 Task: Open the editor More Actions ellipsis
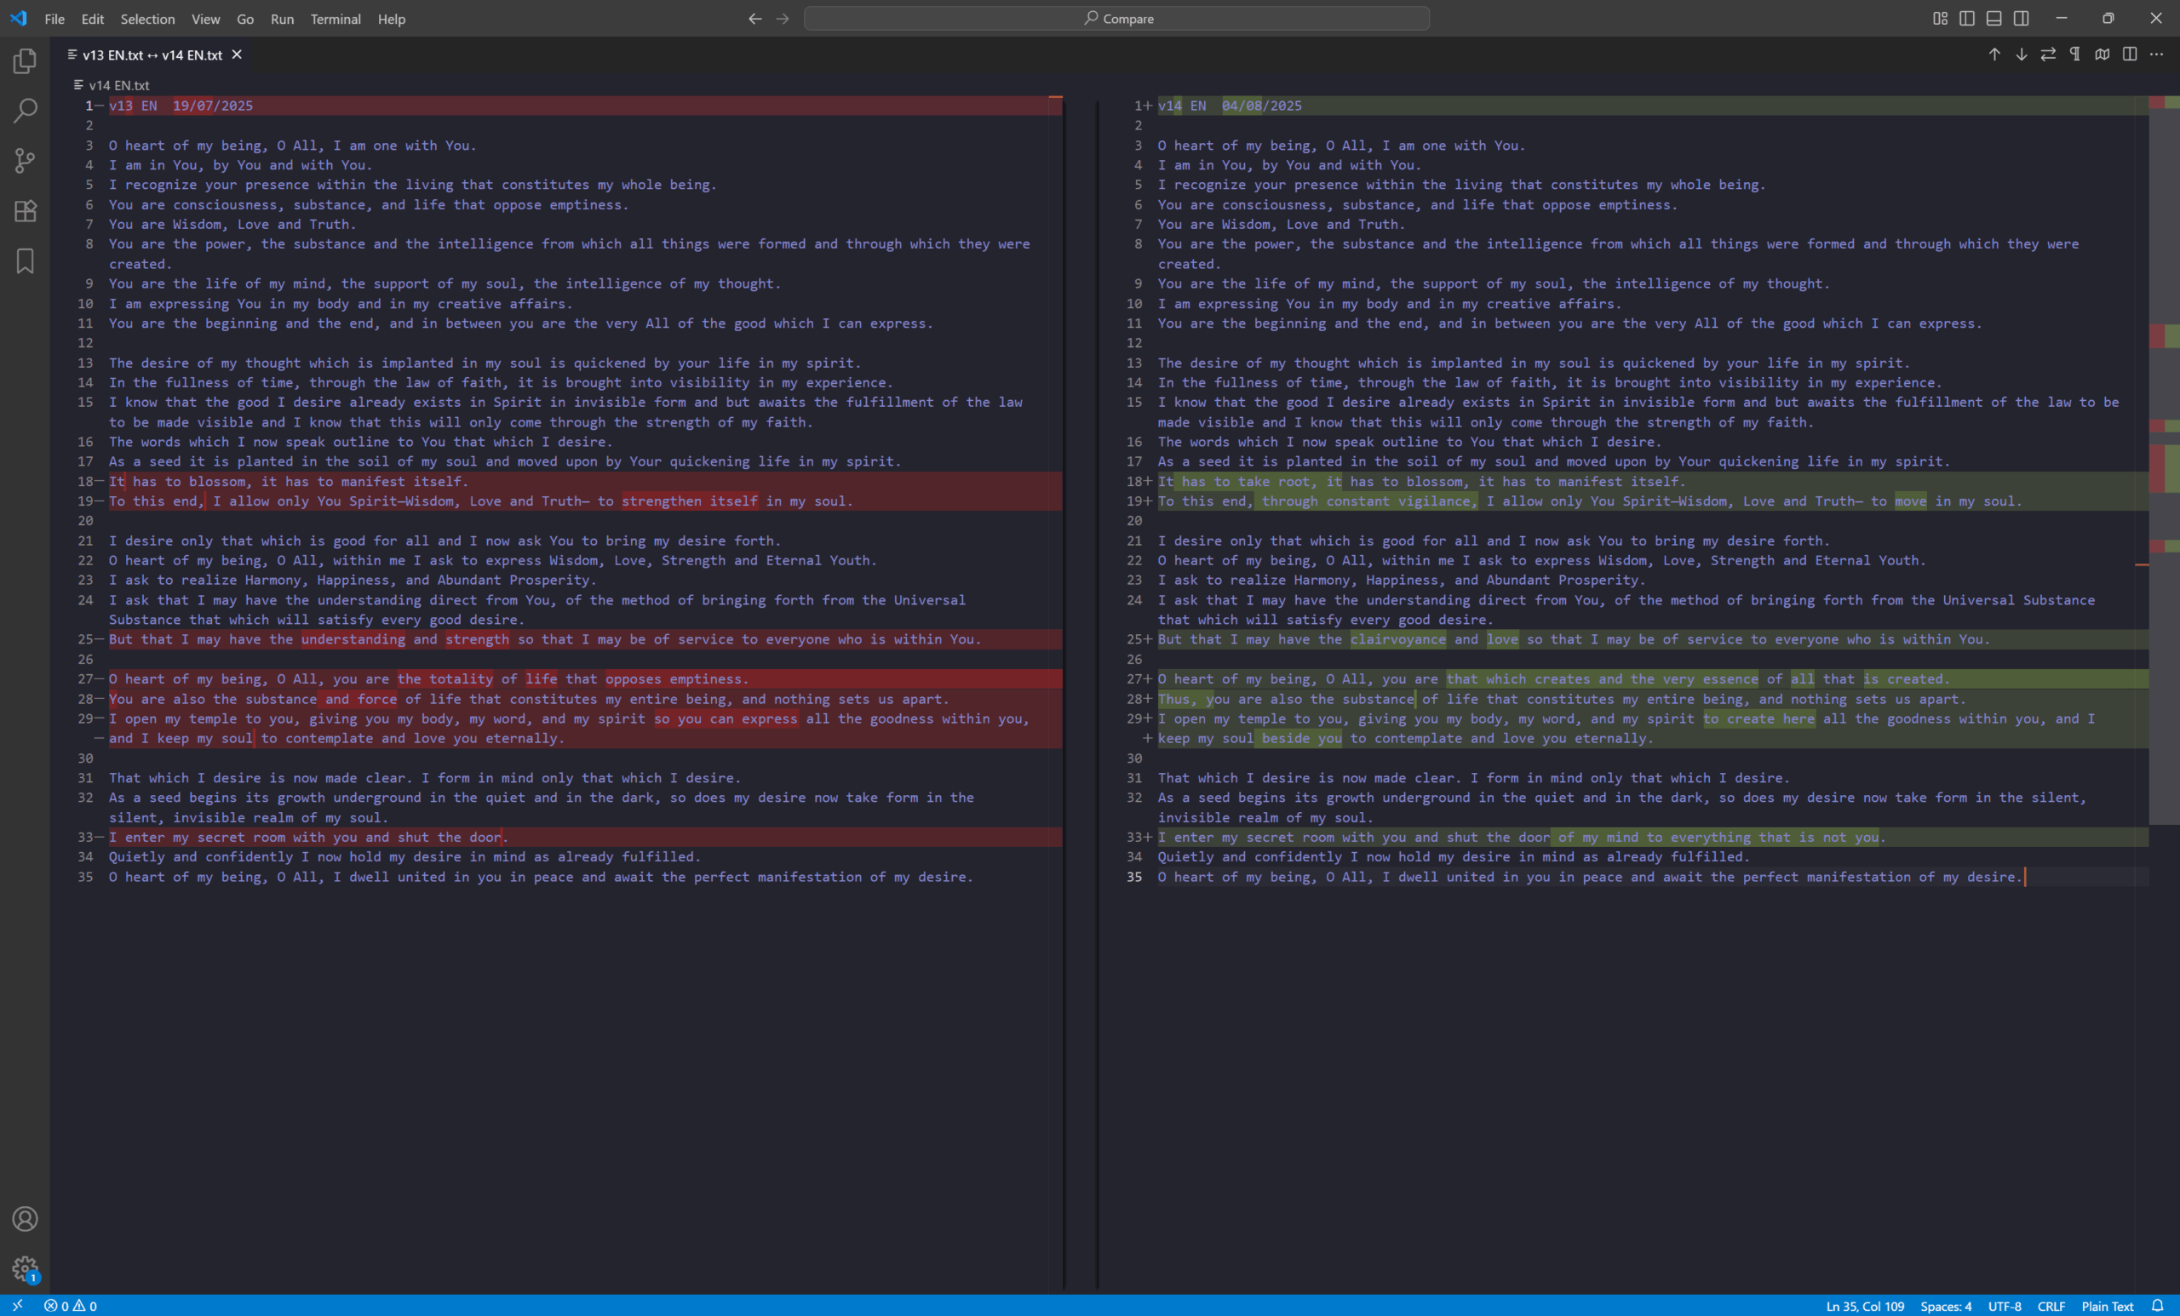coord(2157,54)
